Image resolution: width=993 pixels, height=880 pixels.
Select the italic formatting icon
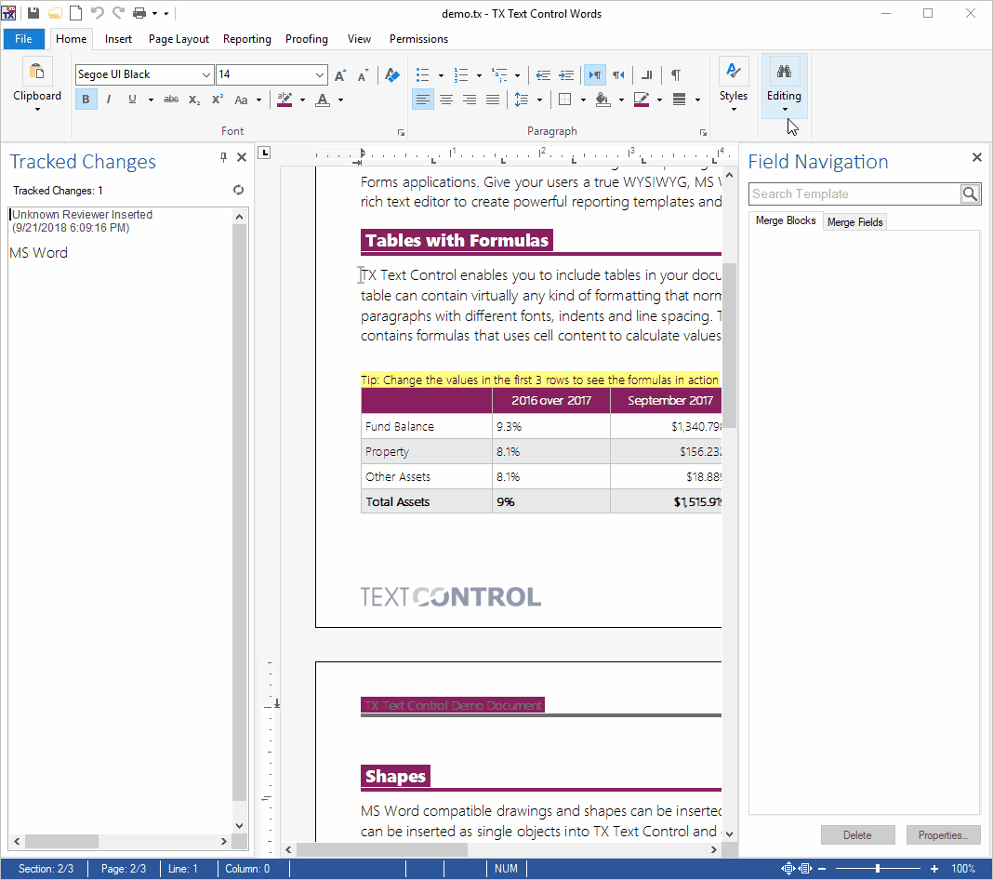pyautogui.click(x=109, y=100)
